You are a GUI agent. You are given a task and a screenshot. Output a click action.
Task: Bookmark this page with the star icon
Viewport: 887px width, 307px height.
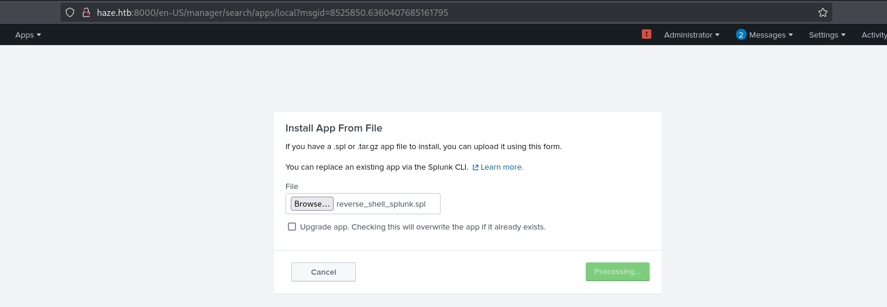click(x=823, y=12)
